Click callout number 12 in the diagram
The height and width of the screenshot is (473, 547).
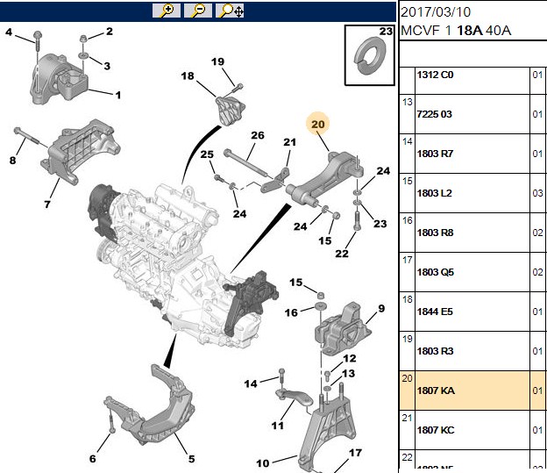(x=350, y=358)
